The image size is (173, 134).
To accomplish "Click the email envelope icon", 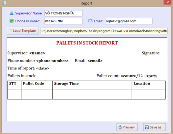I will [90, 21].
